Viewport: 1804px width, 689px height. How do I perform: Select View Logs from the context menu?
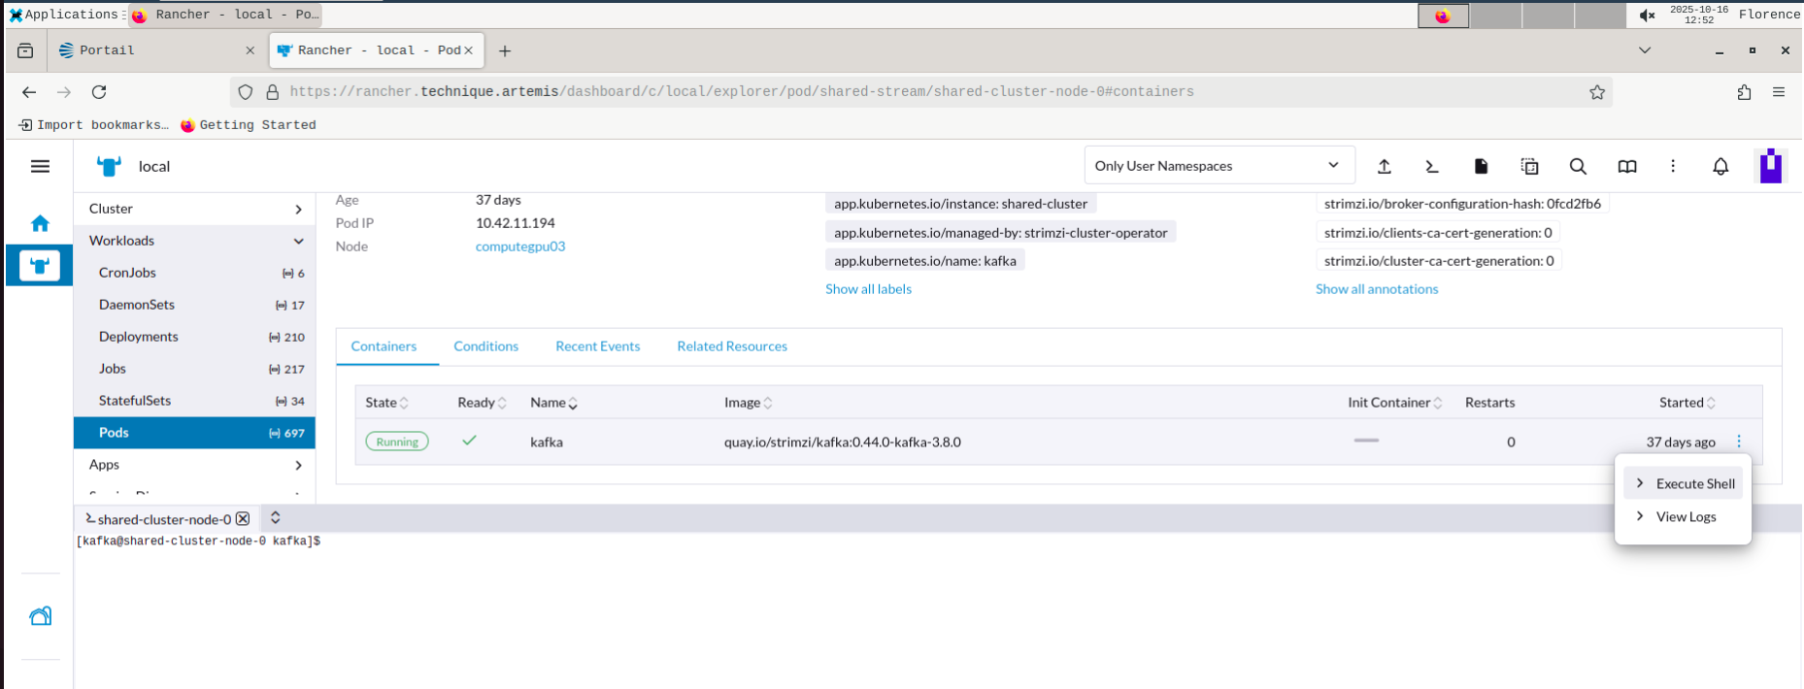[1686, 516]
